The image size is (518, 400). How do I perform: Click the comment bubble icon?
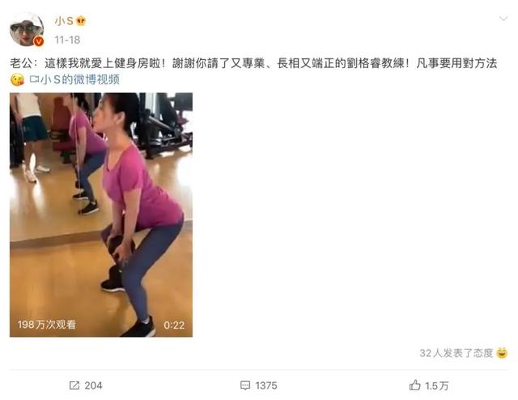click(245, 385)
